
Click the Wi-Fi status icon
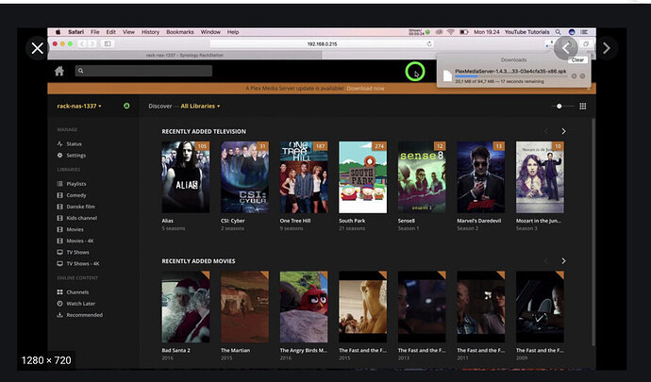click(450, 32)
